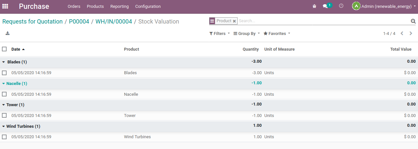Toggle the select-all header checkbox

tap(4, 49)
